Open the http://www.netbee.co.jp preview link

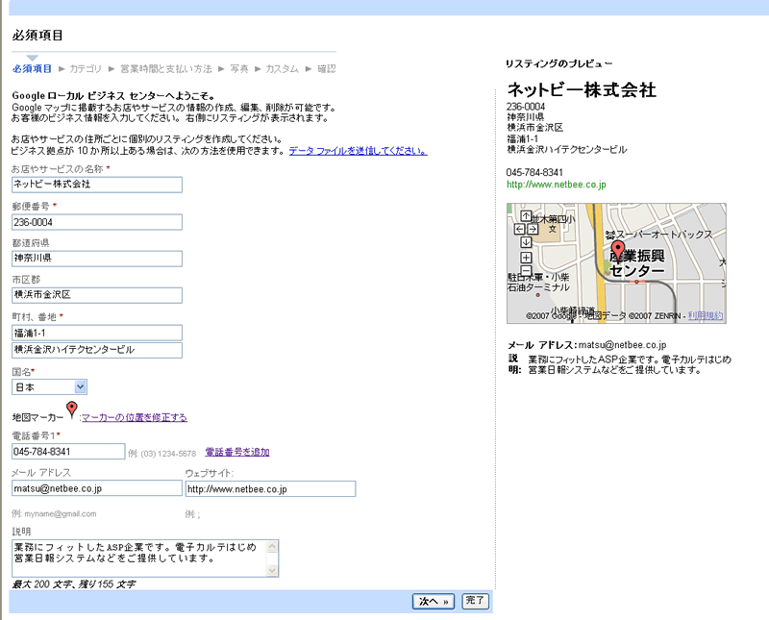557,185
